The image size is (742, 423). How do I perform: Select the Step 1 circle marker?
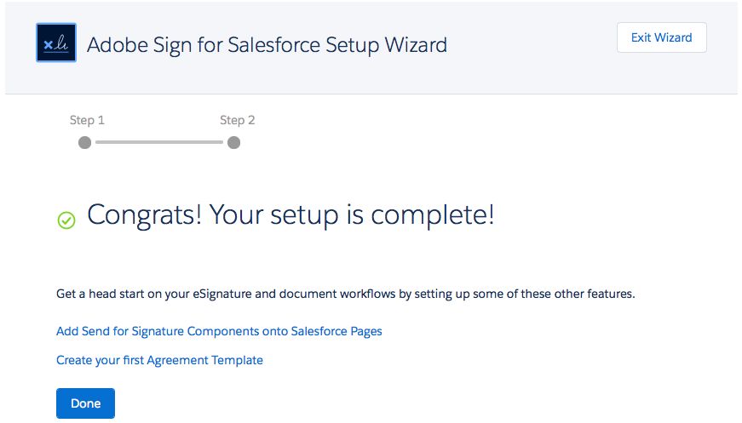pos(84,142)
